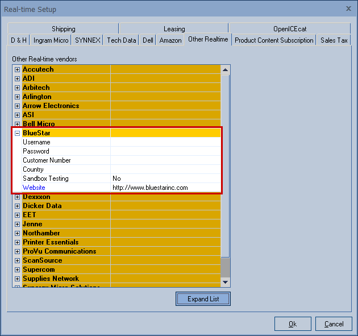Expand the Bell Micro vendor row

pyautogui.click(x=18, y=124)
